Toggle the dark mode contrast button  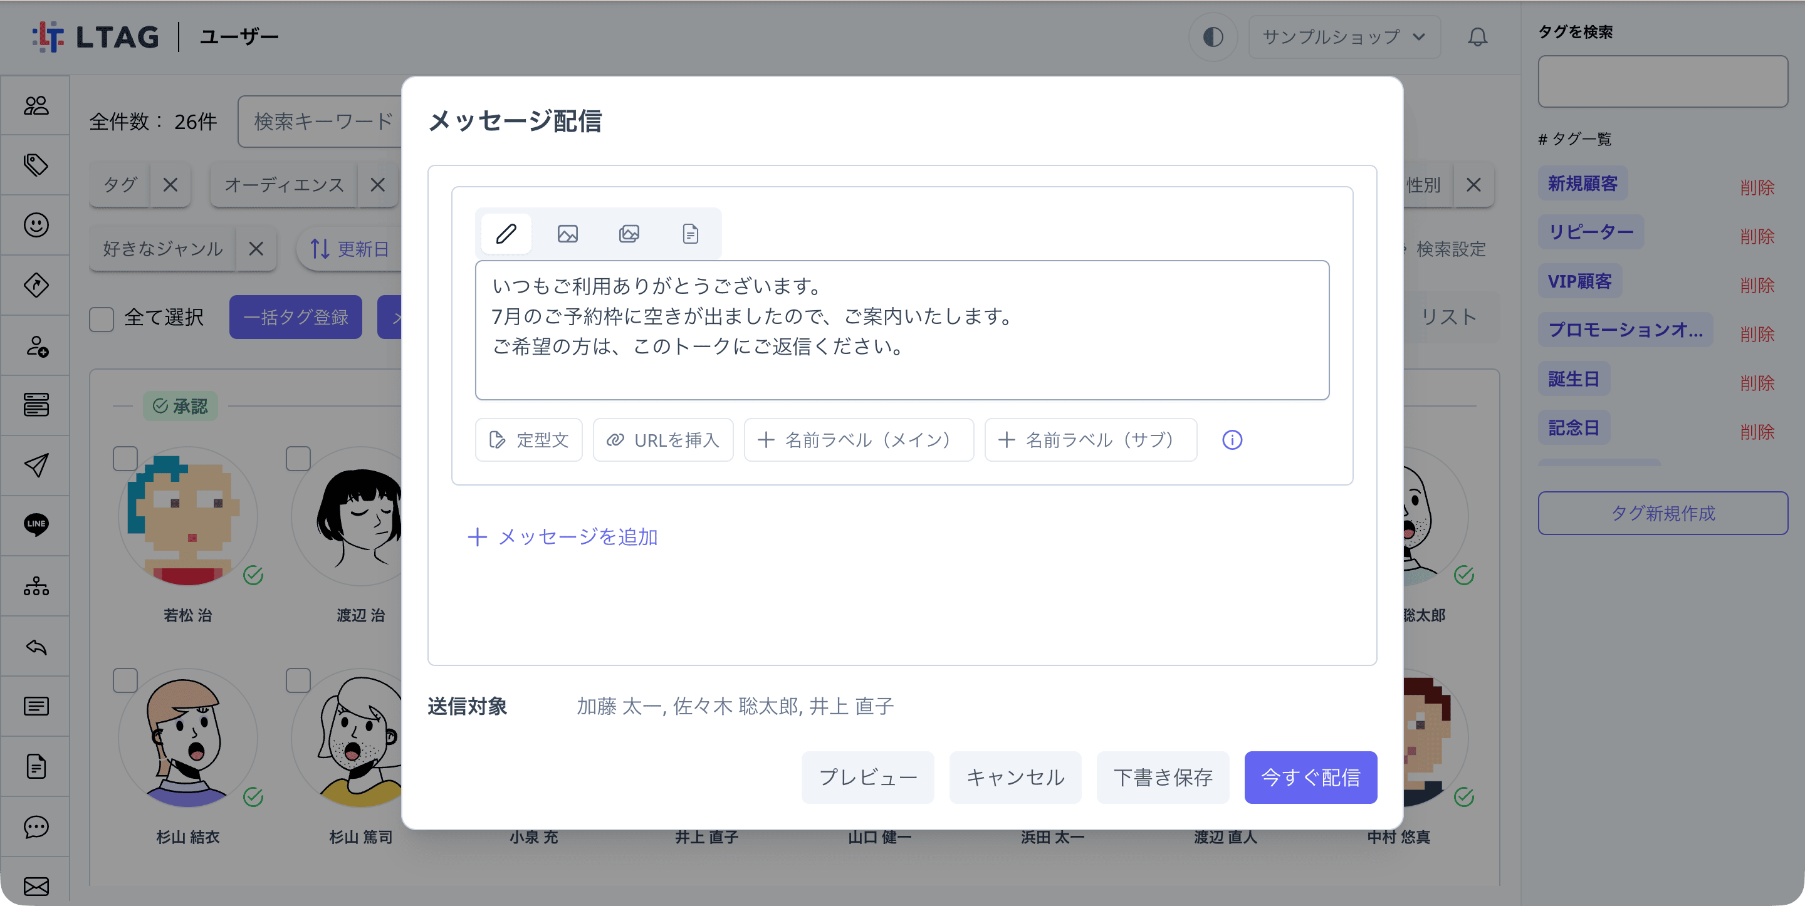point(1213,36)
